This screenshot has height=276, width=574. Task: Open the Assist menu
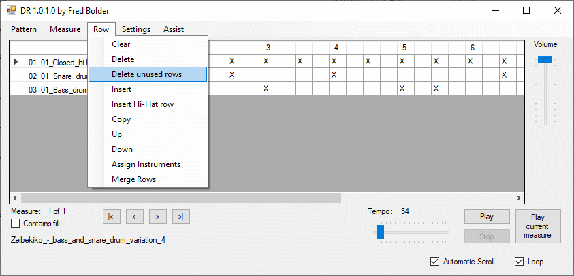tap(174, 29)
